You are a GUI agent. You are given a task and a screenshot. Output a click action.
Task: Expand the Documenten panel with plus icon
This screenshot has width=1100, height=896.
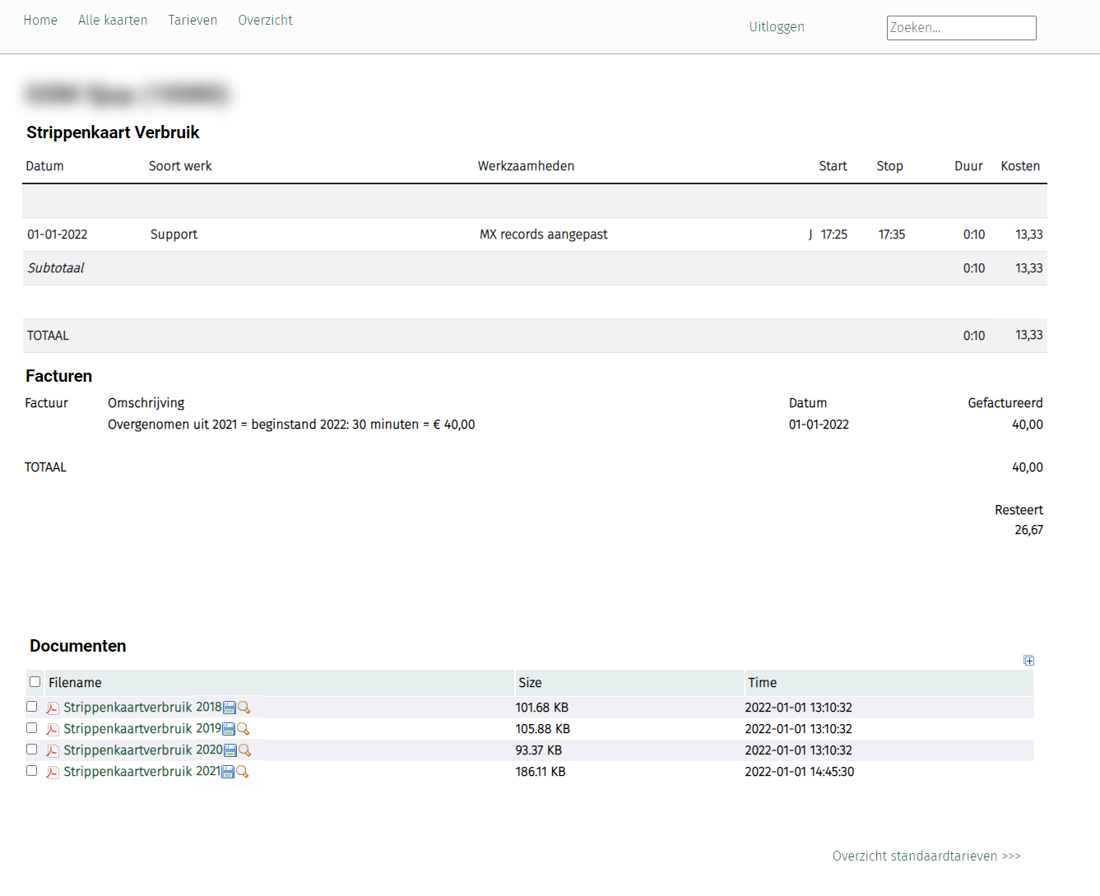click(x=1028, y=661)
